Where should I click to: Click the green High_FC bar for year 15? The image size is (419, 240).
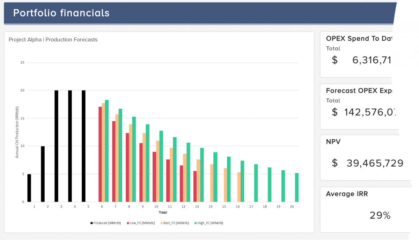[229, 179]
